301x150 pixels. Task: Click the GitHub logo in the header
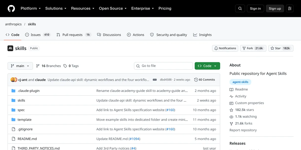coord(11,8)
